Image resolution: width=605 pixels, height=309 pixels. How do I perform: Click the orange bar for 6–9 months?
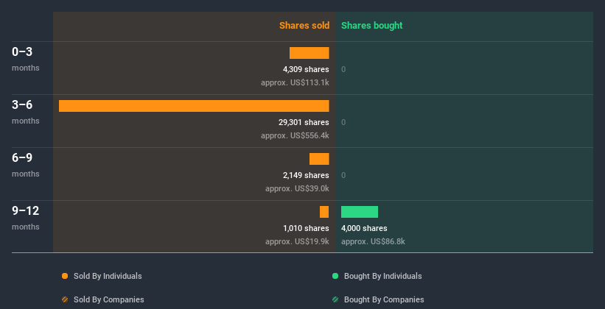(319, 159)
